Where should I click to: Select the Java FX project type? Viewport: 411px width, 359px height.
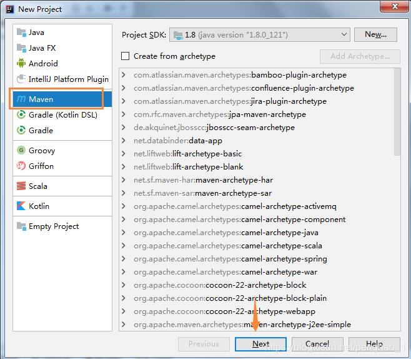coord(62,48)
